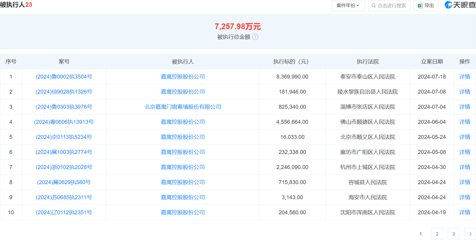Screen dimensions: 476x240
Task: Click the amount 2,246,090.00
Action: click(x=292, y=167)
